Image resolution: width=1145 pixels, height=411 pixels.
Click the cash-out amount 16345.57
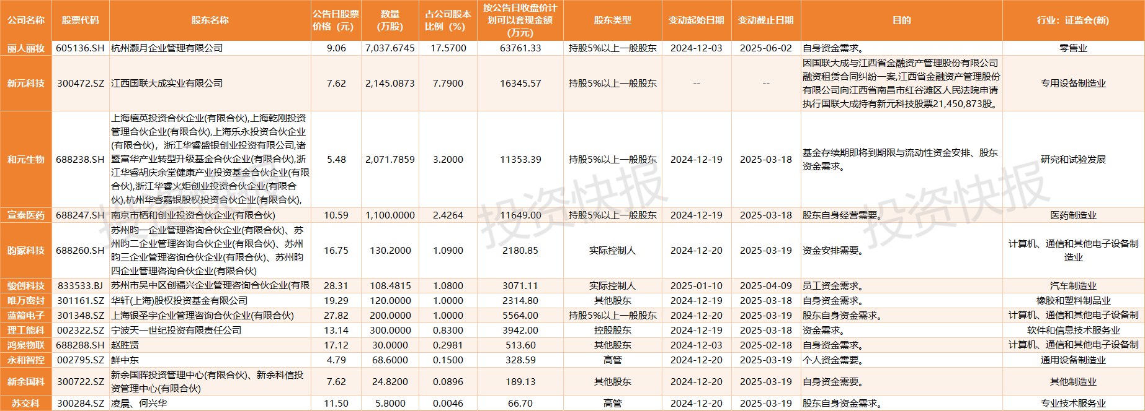(520, 84)
